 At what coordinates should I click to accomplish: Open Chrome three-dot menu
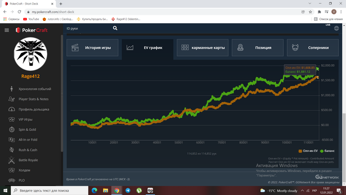pos(341,12)
